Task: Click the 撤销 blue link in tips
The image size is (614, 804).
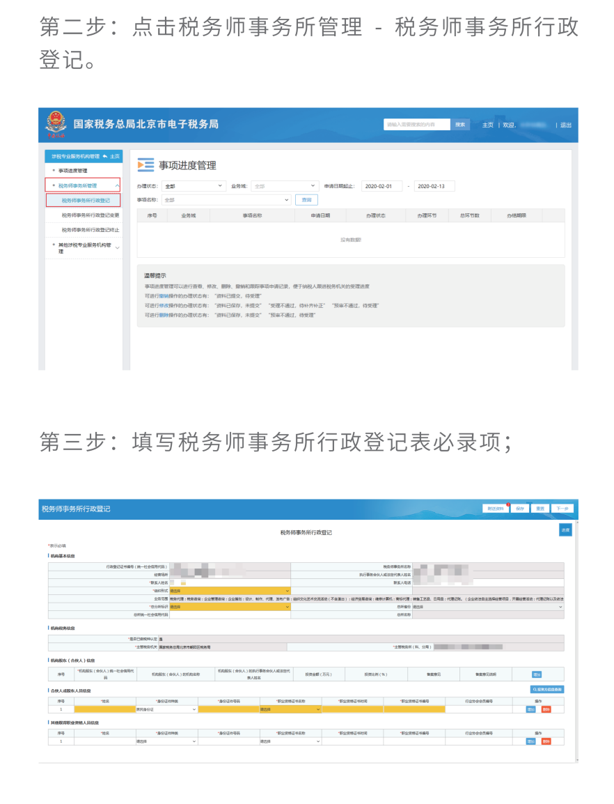Action: (x=164, y=296)
